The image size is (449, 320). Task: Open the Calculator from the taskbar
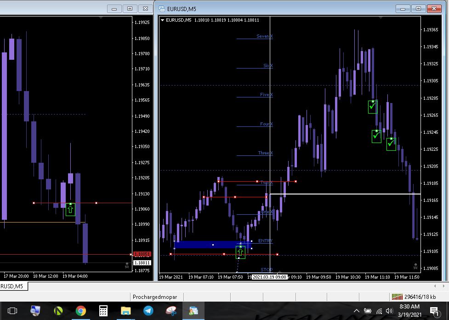[x=103, y=311]
